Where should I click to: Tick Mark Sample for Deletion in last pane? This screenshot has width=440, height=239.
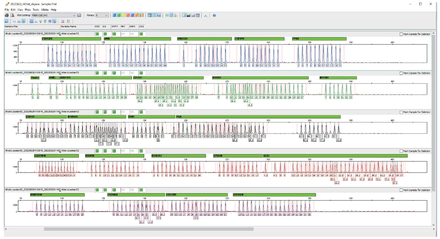pos(401,190)
